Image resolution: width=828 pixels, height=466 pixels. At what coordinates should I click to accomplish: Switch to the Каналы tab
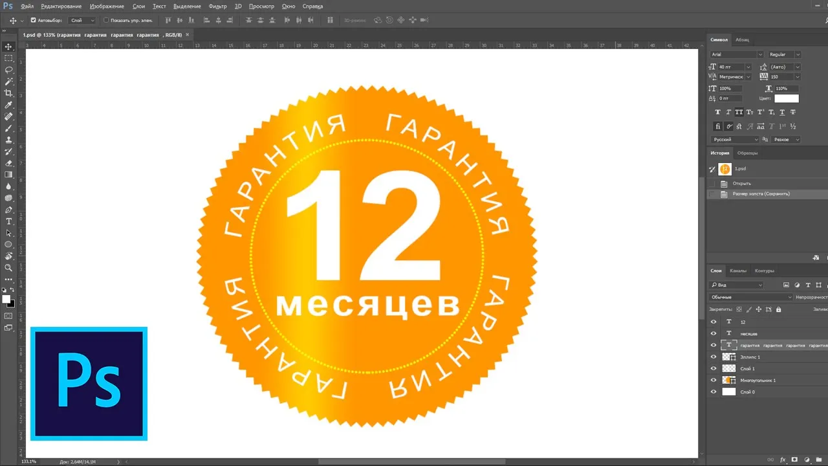pyautogui.click(x=738, y=271)
